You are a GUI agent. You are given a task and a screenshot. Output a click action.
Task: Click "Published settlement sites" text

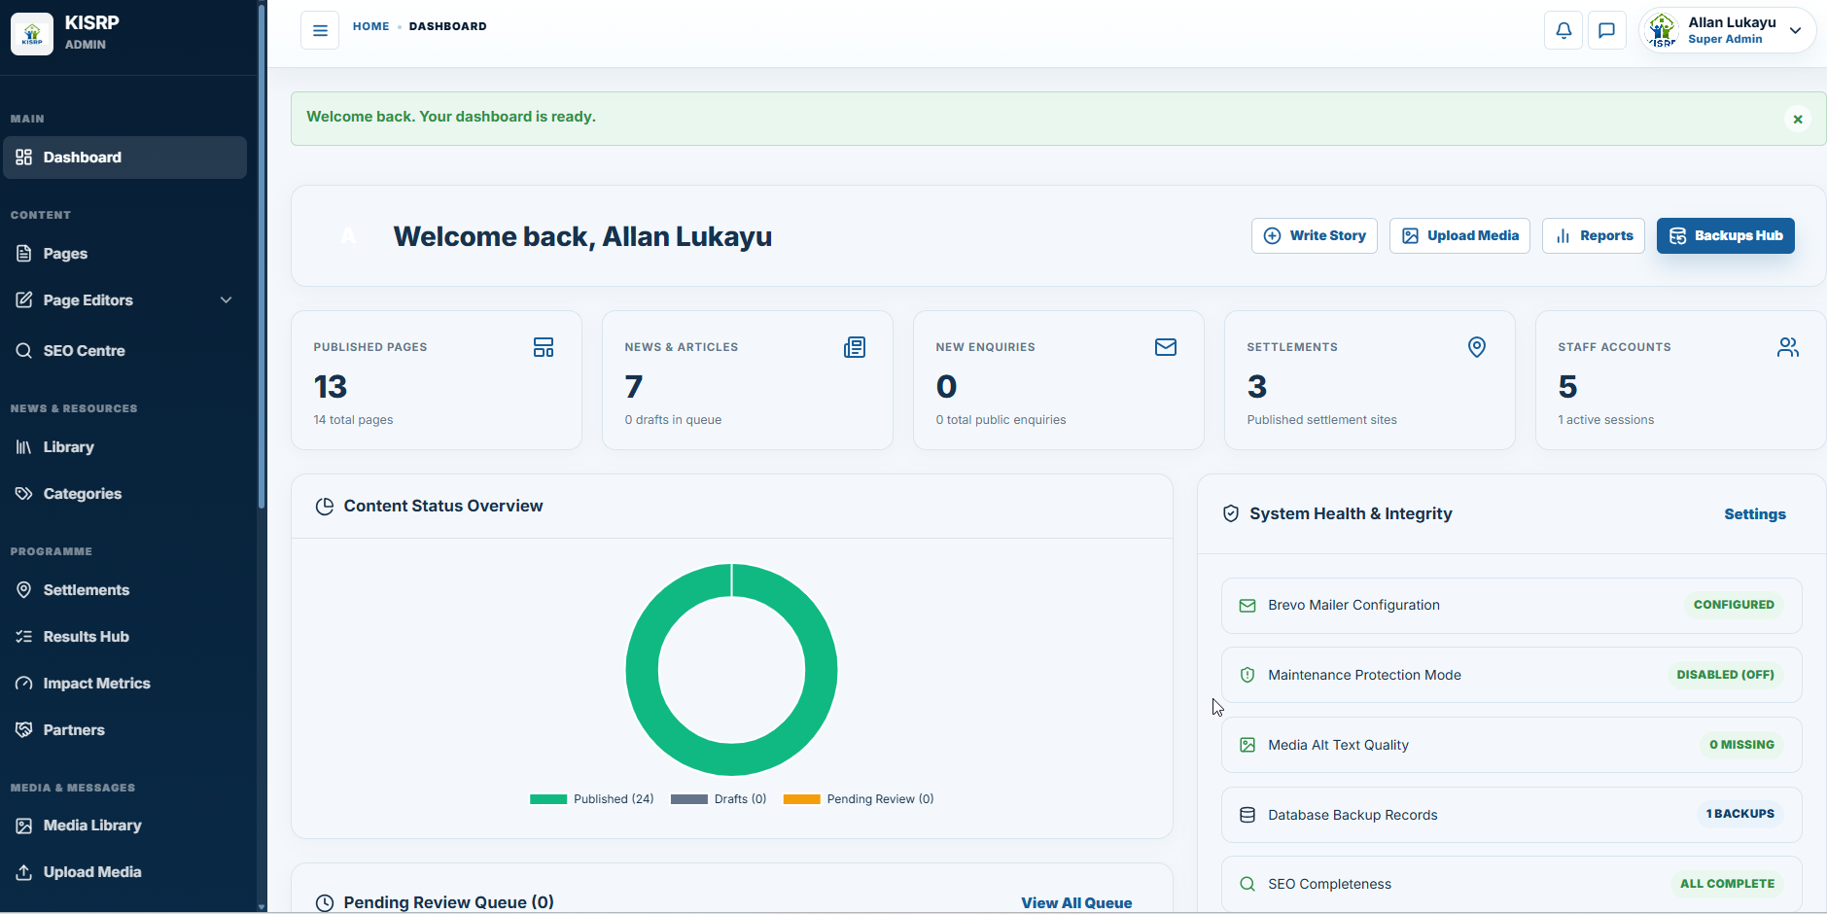(1321, 420)
